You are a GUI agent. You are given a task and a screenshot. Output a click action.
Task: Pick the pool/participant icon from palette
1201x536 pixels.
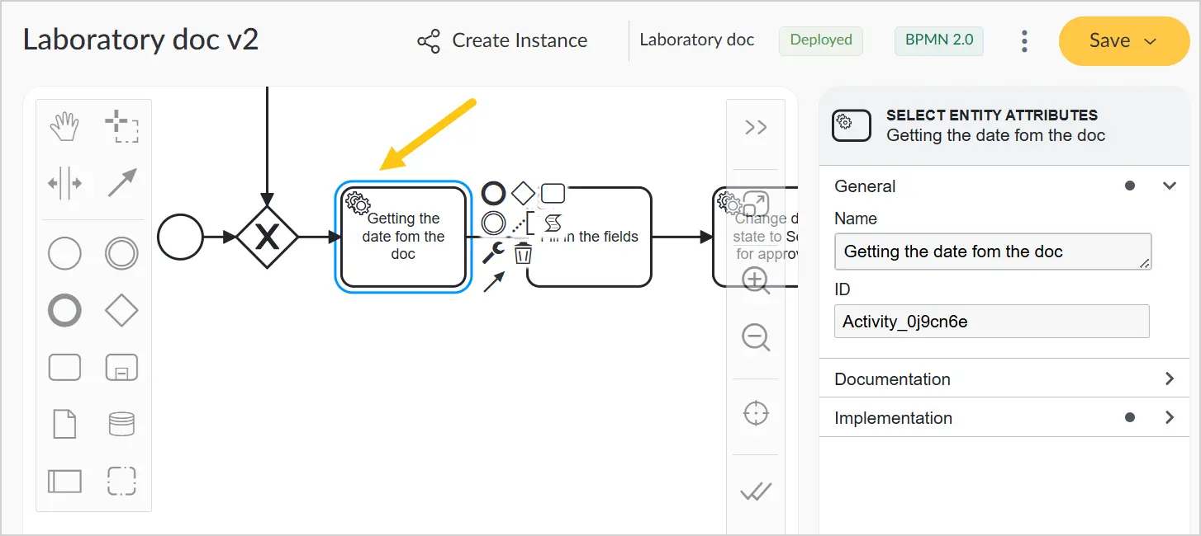pos(64,480)
